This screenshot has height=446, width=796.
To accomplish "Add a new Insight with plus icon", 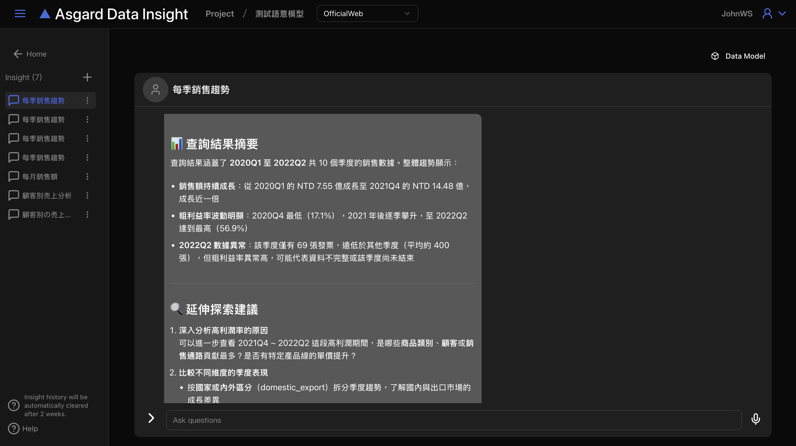I will coord(87,77).
